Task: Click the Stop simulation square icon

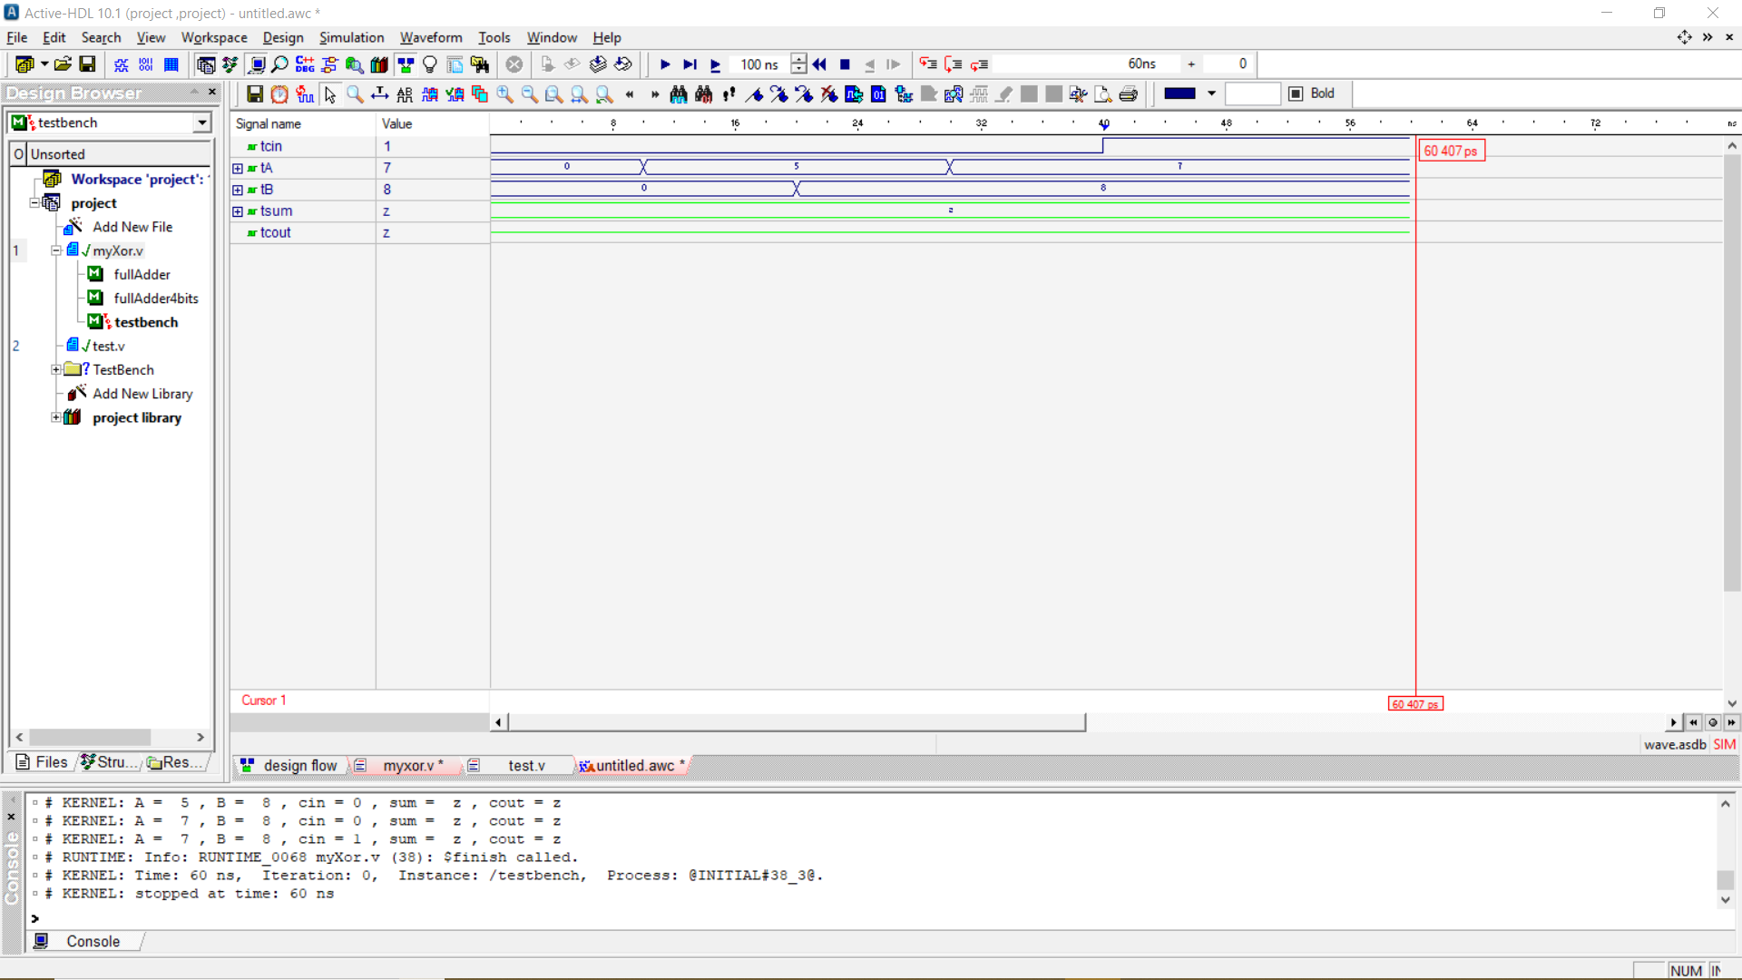Action: [x=845, y=64]
